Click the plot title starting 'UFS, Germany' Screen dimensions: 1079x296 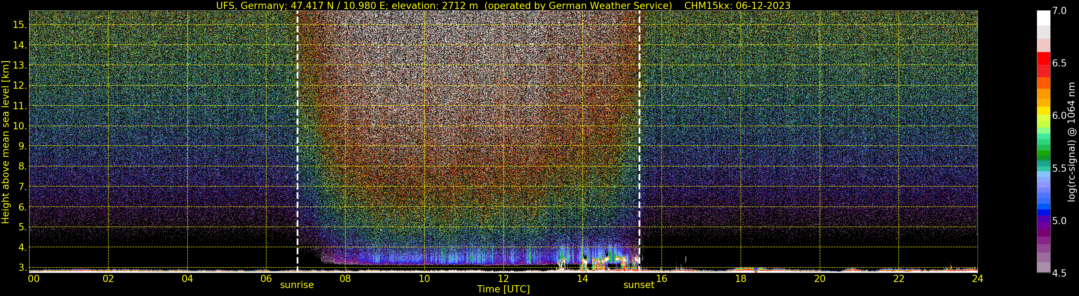coord(503,5)
